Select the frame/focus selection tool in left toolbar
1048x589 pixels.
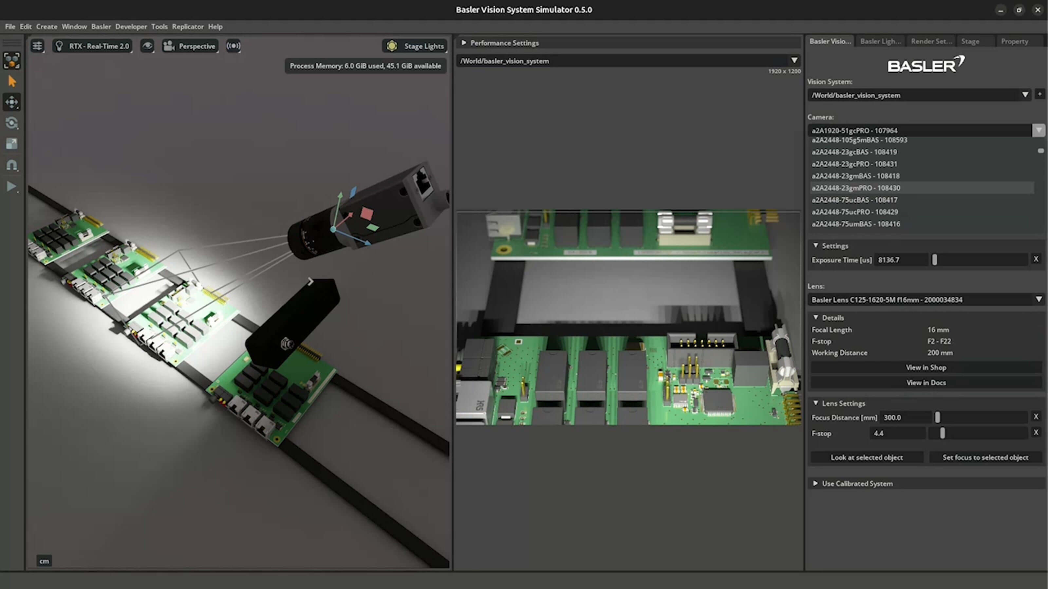click(x=12, y=61)
